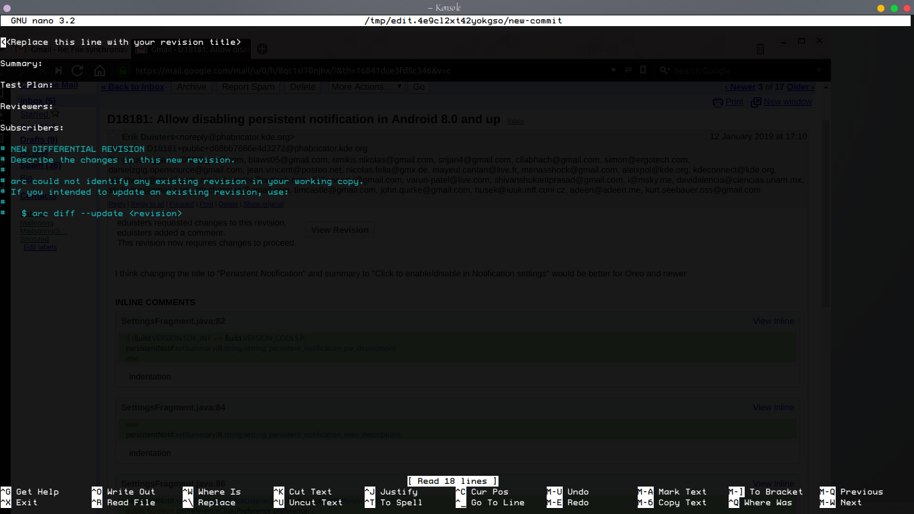
Task: Place cursor on 'Reviewers:' line
Action: tap(27, 106)
